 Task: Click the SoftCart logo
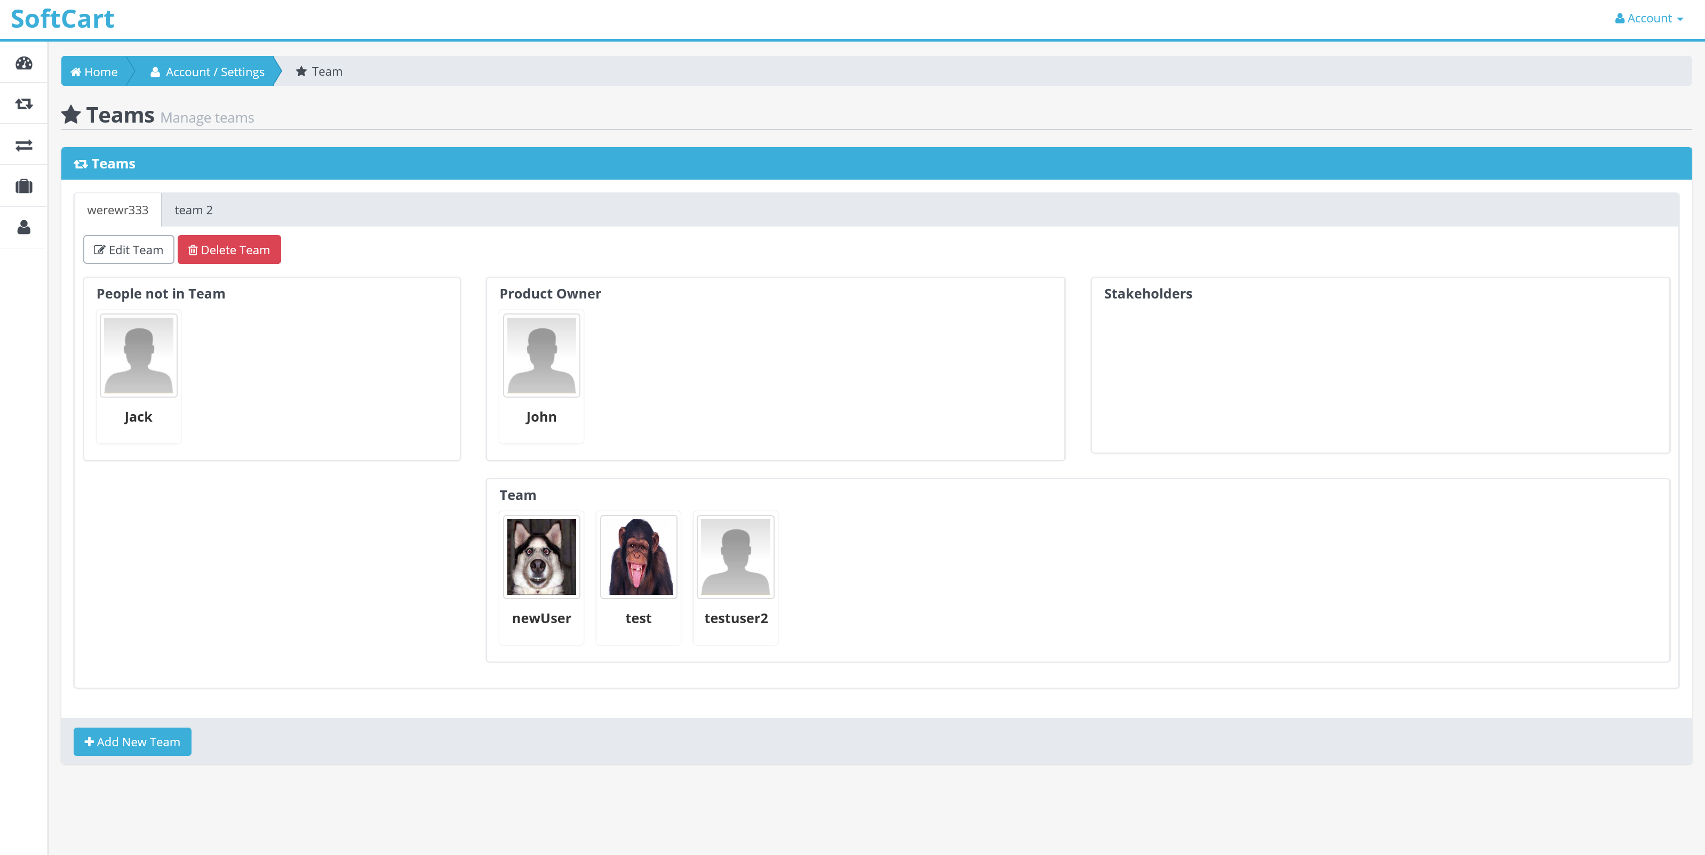pyautogui.click(x=62, y=19)
